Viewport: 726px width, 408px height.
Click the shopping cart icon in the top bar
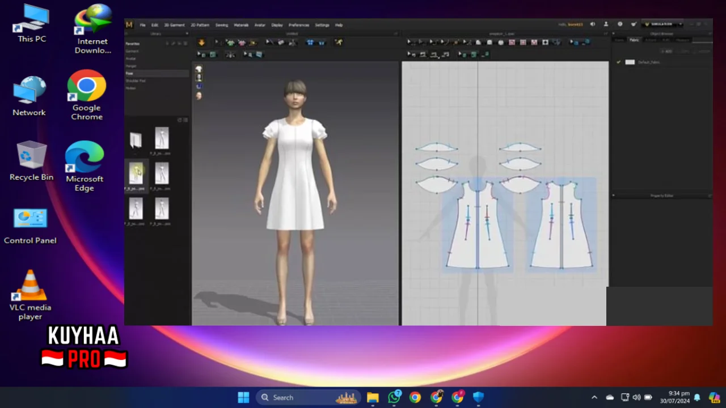[634, 24]
